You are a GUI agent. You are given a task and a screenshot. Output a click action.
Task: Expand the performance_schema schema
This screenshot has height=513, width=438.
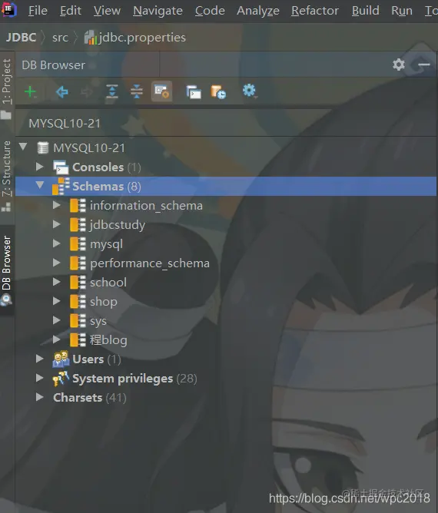pyautogui.click(x=57, y=263)
